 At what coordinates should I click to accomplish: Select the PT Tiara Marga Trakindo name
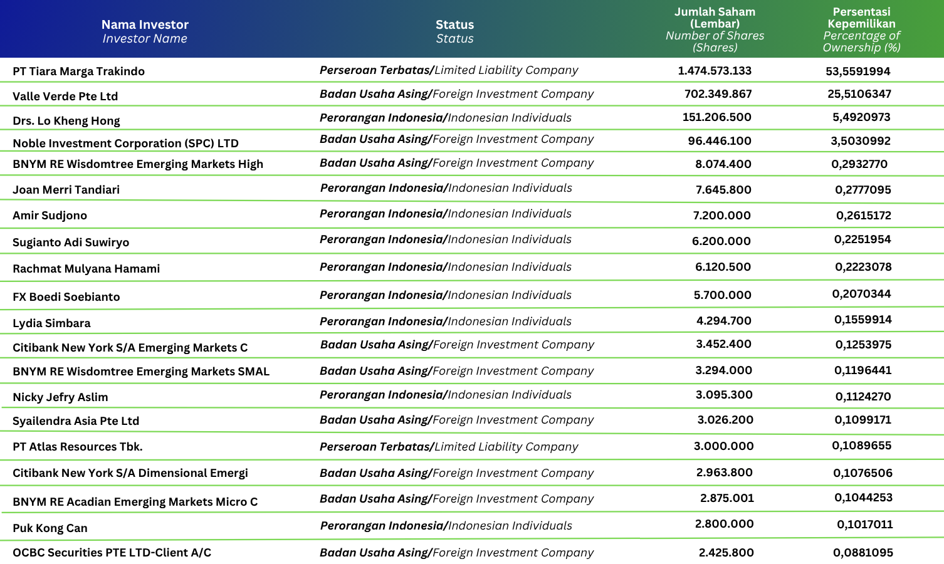click(x=78, y=71)
